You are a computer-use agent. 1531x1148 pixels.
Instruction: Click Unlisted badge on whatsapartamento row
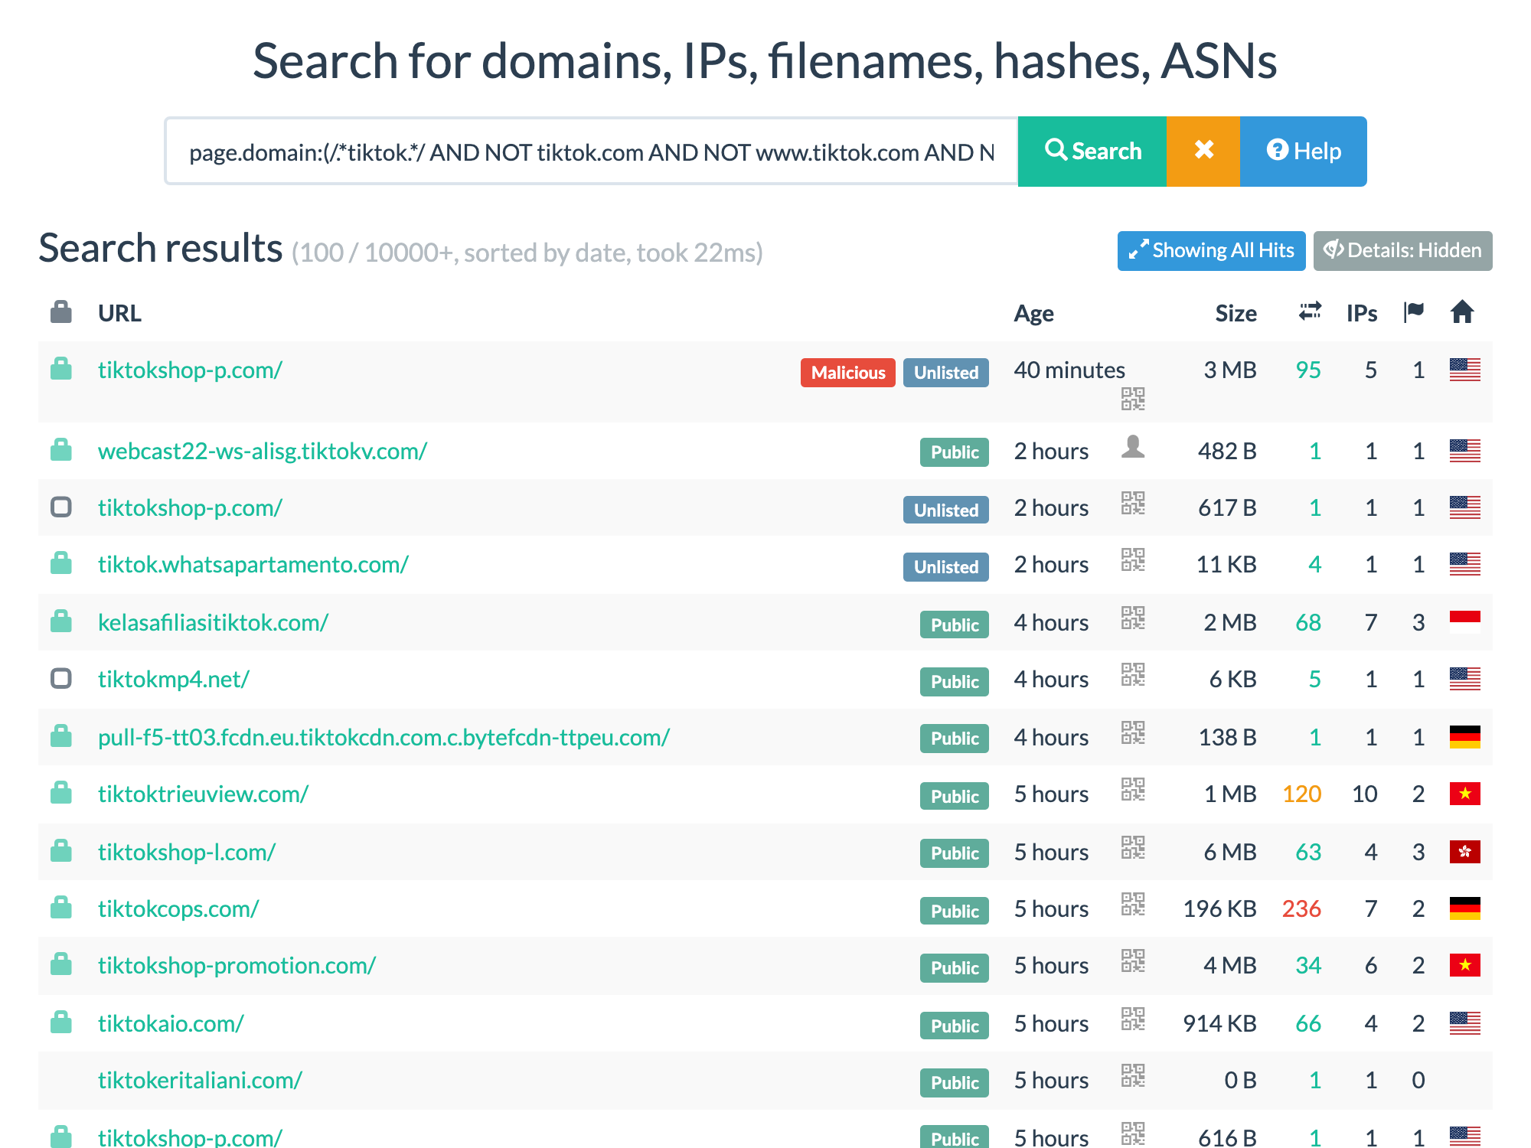point(946,567)
